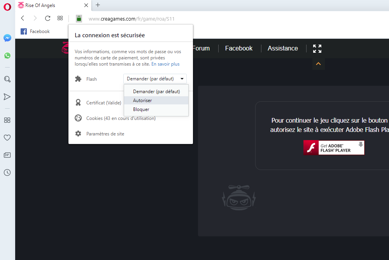Screen dimensions: 389x260
Task: Reload the current page
Action: (x=47, y=18)
